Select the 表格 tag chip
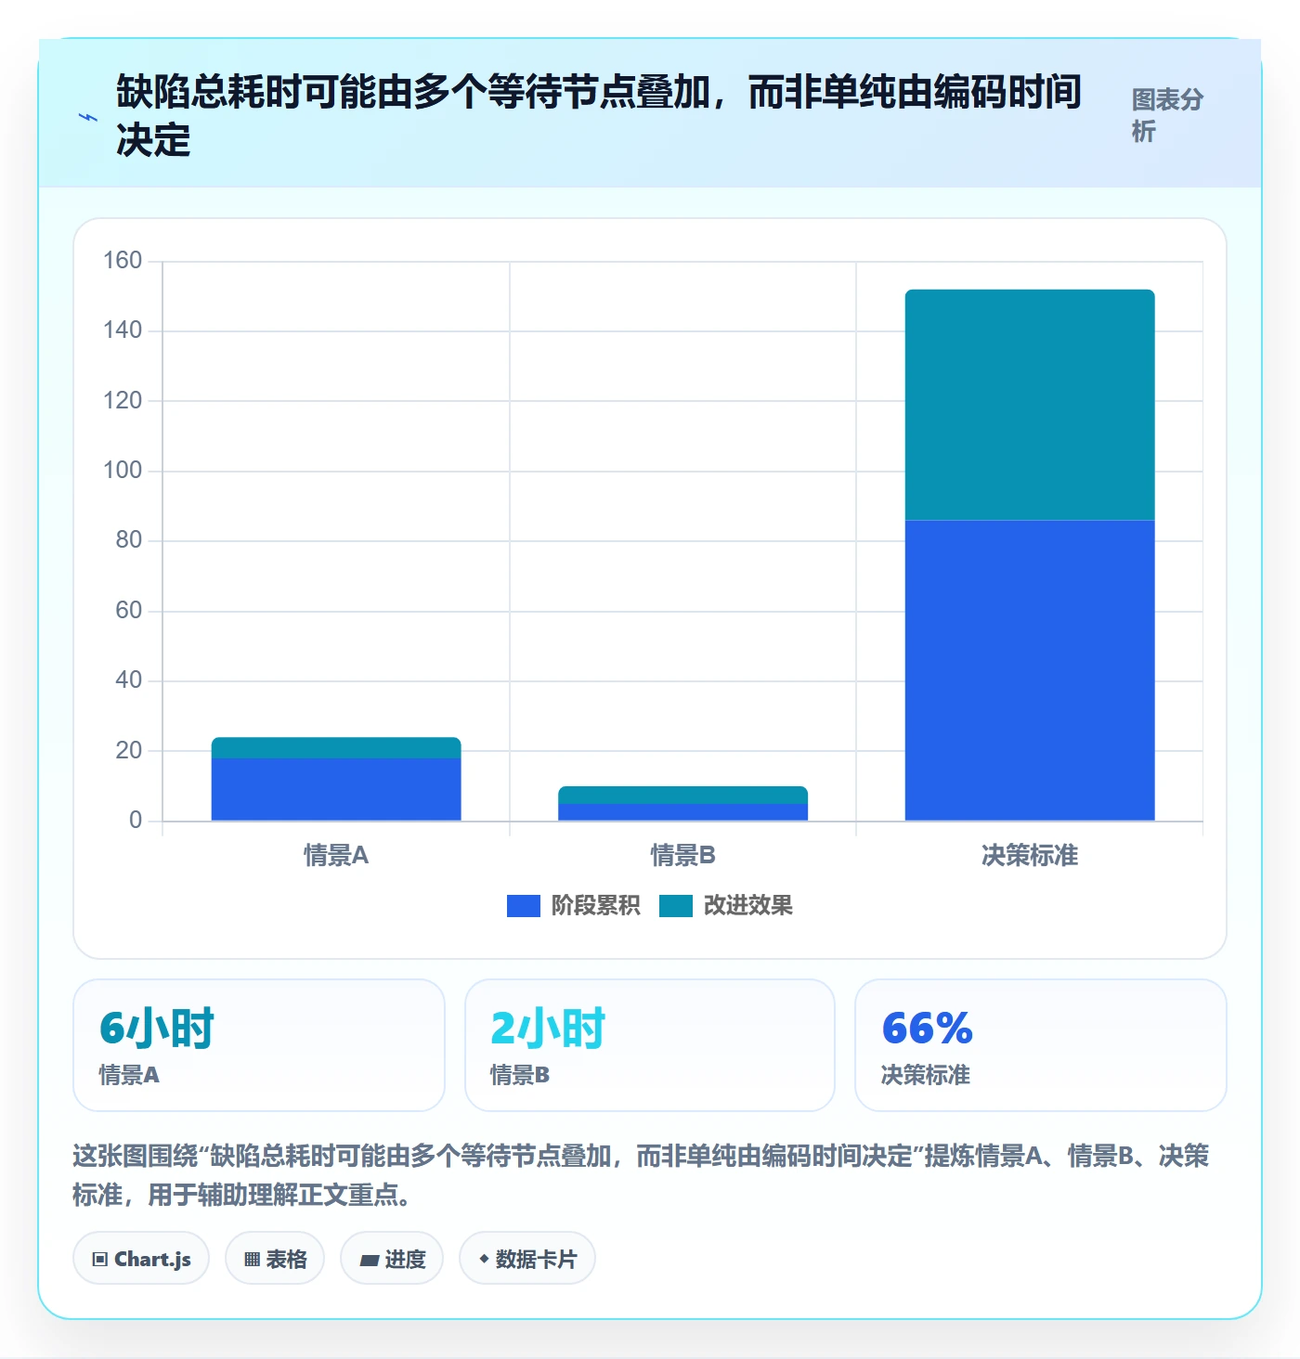Viewport: 1300px width, 1359px height. click(275, 1259)
